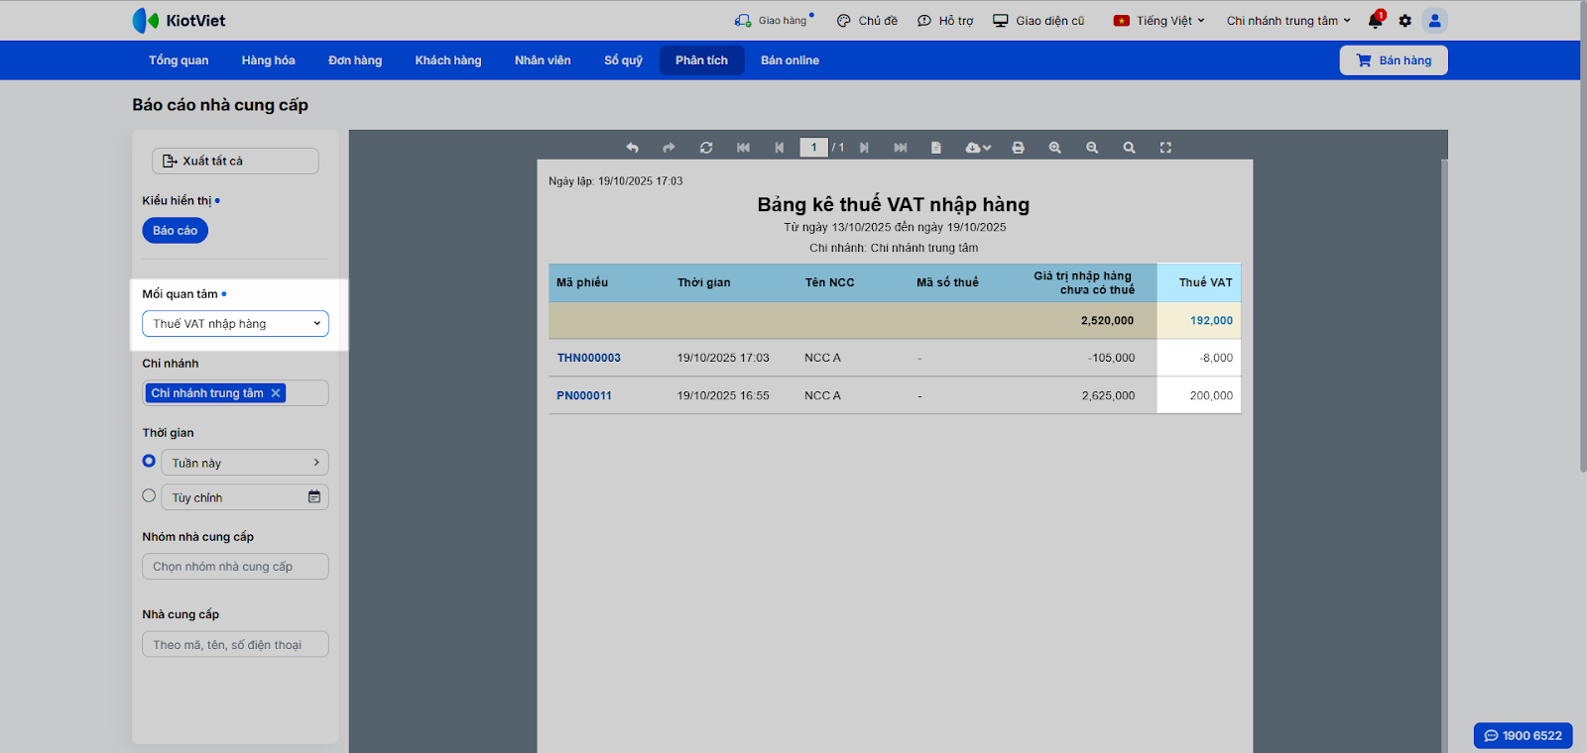Click the Bán hàng button
The image size is (1587, 753).
tap(1394, 60)
